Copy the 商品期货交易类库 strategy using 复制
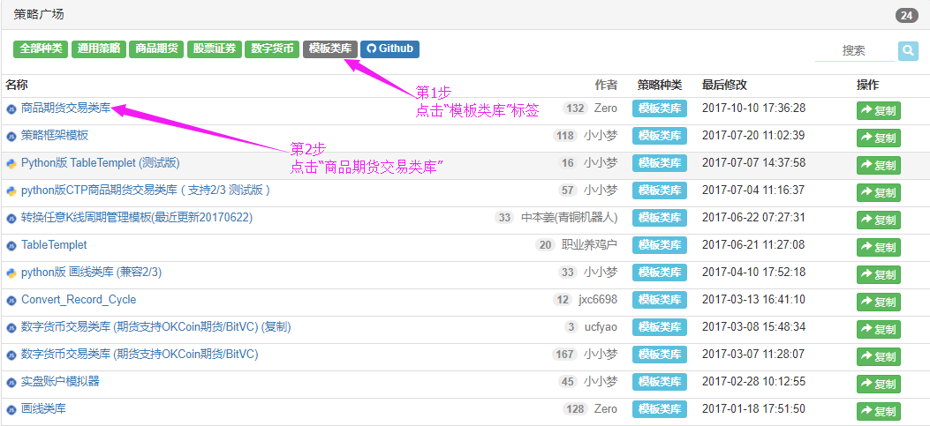 click(878, 111)
